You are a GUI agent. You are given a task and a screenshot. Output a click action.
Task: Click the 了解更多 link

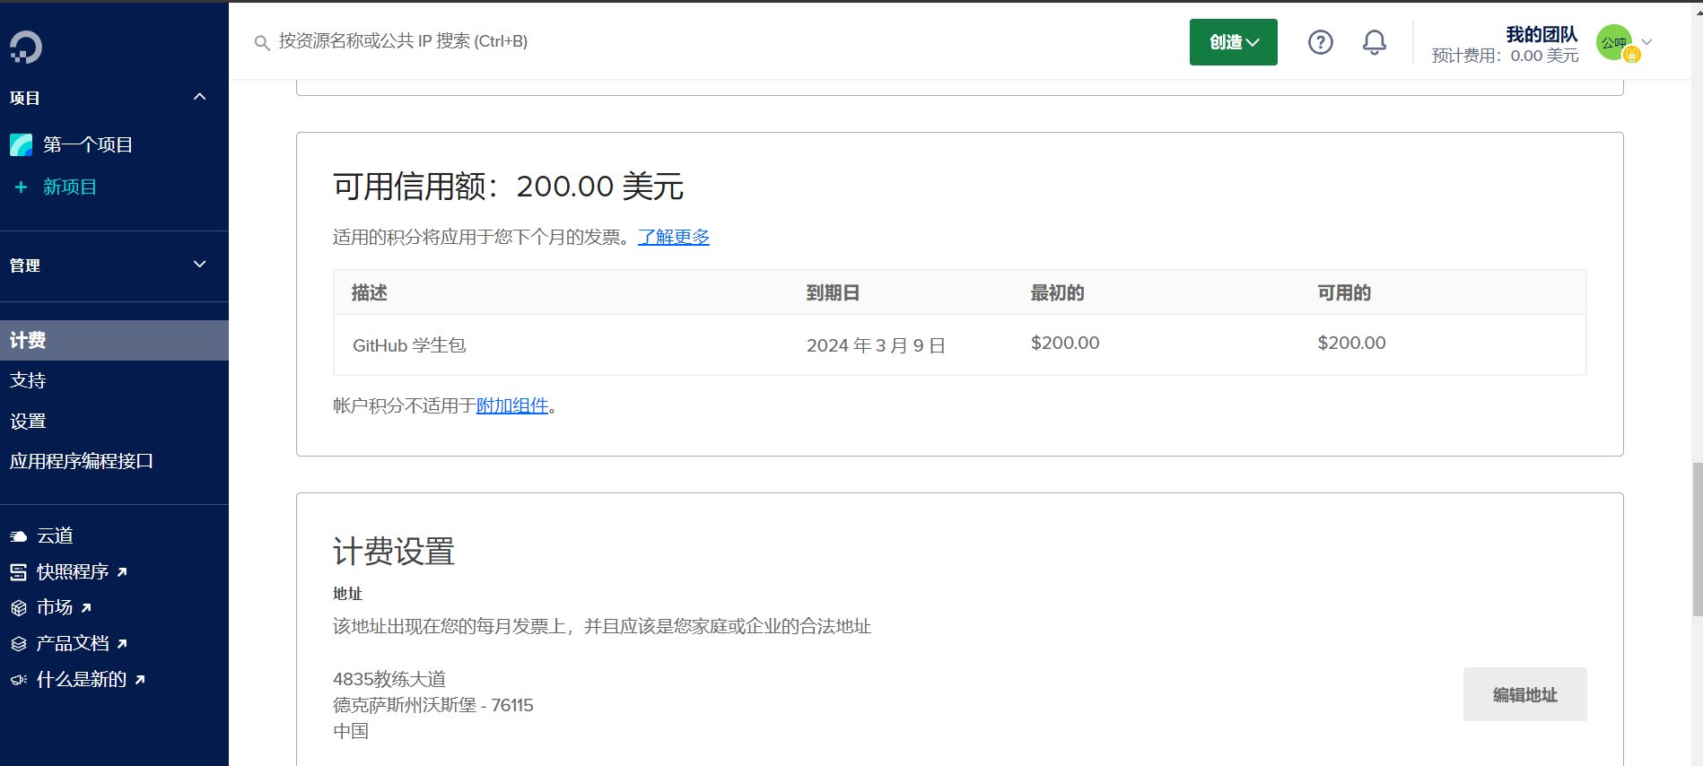(x=673, y=237)
